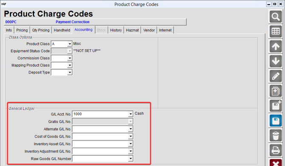Switch to the Vendor tab
This screenshot has width=285, height=166.
tap(149, 30)
